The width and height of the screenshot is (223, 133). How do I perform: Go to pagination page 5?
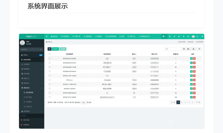(192, 102)
